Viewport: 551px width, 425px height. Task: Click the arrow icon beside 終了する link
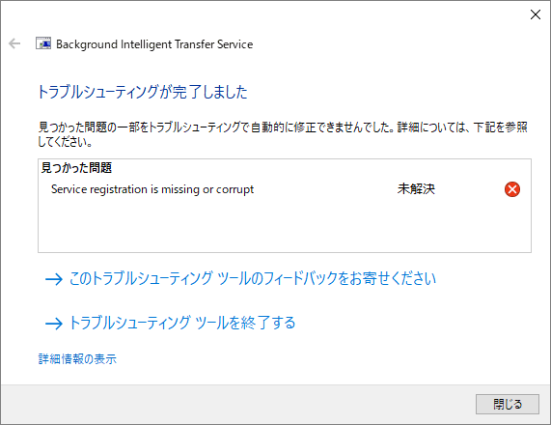coord(54,324)
